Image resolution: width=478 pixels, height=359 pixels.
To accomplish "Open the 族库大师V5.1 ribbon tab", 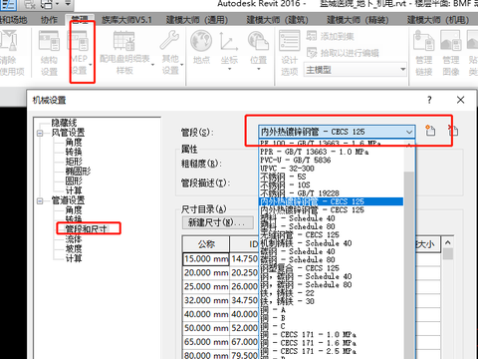I will (x=126, y=20).
